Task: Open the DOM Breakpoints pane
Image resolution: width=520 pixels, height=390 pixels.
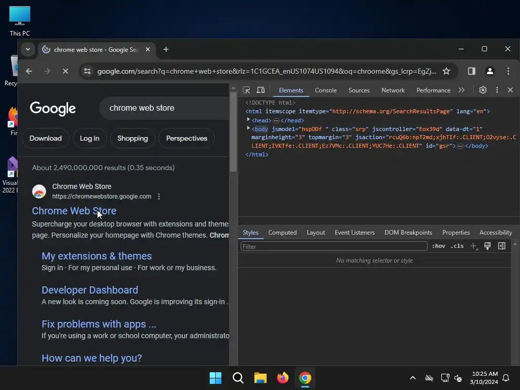Action: [408, 233]
